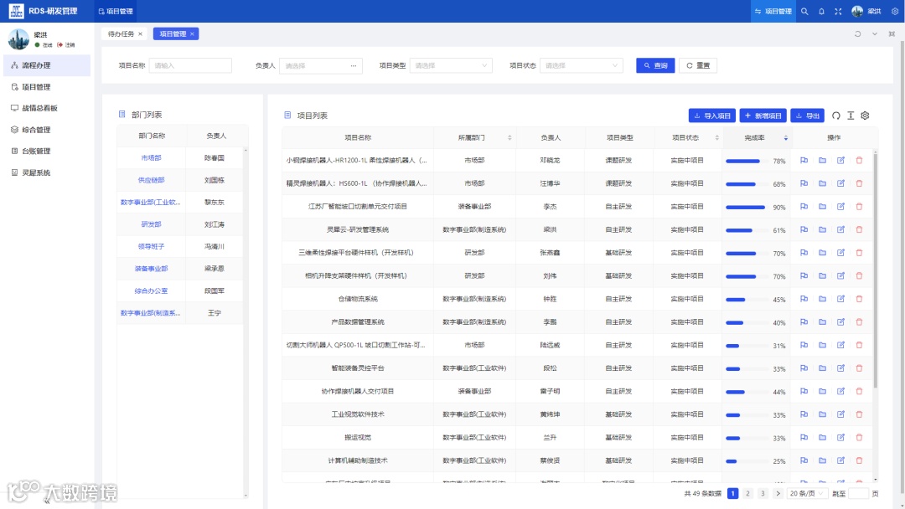The height and width of the screenshot is (509, 905).
Task: Click the 25% progress bar for 计算机辅助制造技术
Action: tap(747, 460)
